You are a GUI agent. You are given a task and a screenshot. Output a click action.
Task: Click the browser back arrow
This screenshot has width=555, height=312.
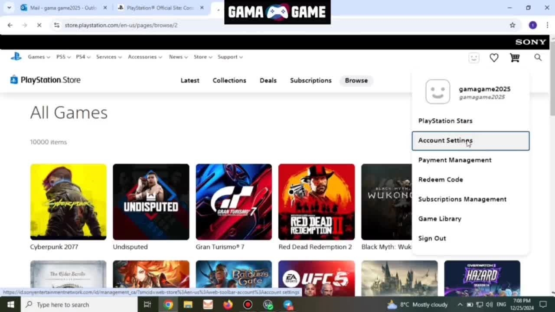coord(10,25)
